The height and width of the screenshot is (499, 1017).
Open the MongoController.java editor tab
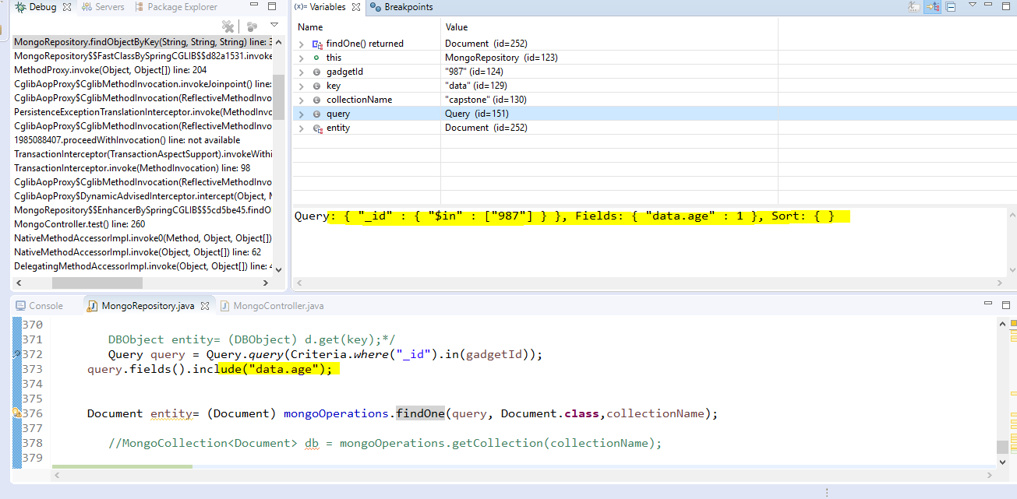pyautogui.click(x=277, y=306)
